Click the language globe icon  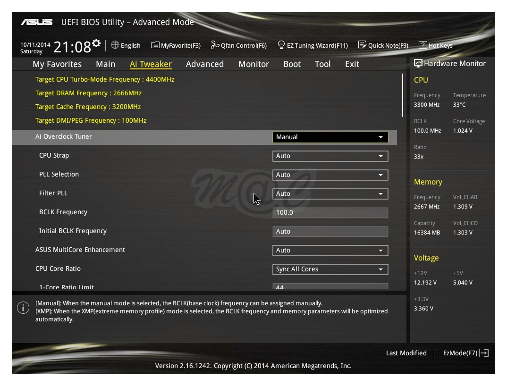pyautogui.click(x=115, y=45)
